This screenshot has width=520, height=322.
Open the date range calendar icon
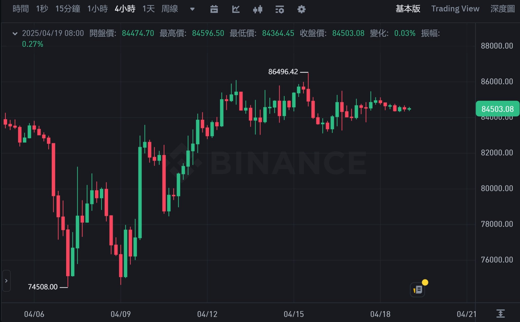[x=214, y=9]
